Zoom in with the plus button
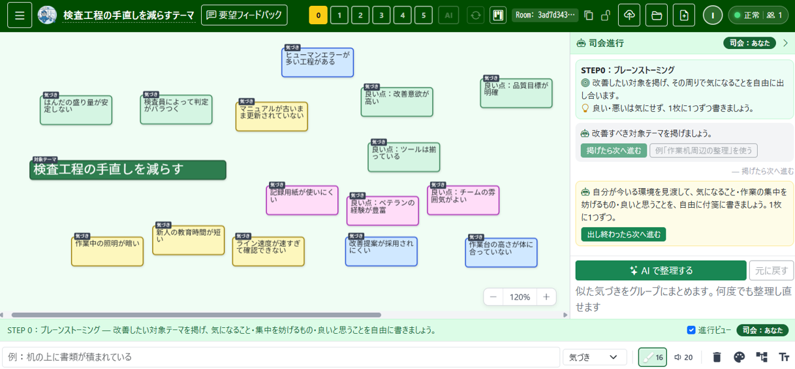 point(546,297)
